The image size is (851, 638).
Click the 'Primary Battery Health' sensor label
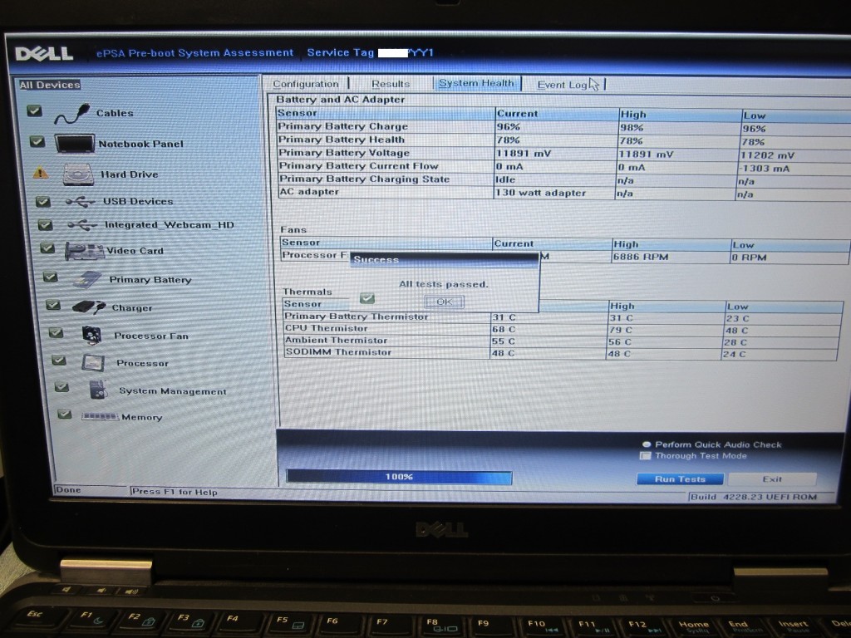click(341, 140)
